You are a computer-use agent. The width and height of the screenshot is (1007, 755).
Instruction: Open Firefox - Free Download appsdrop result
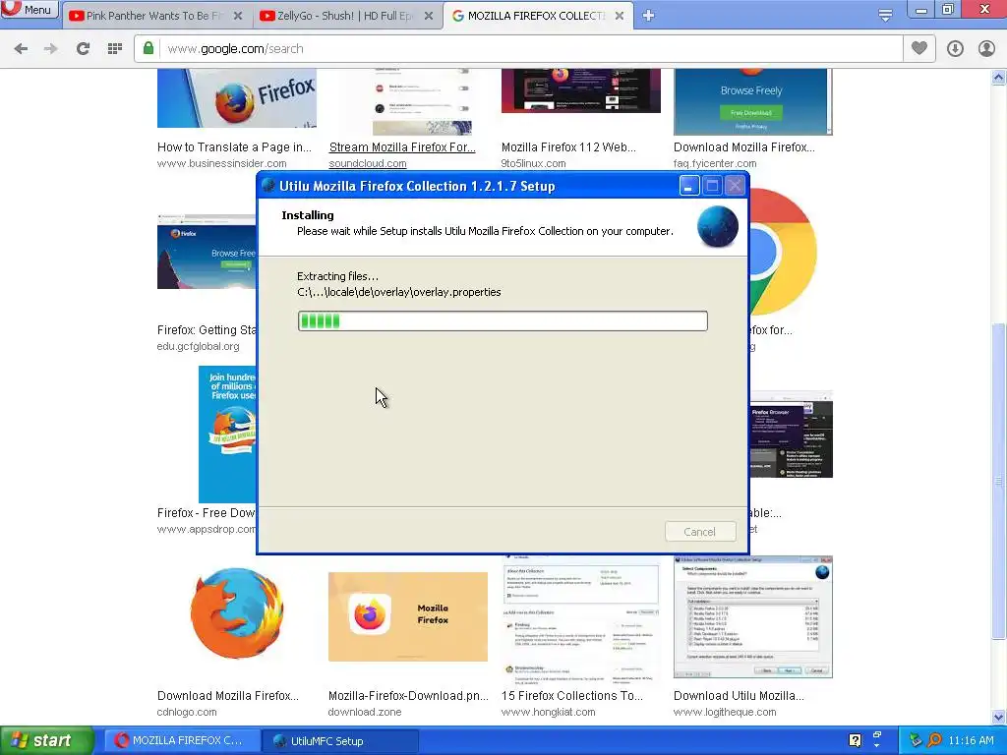207,513
